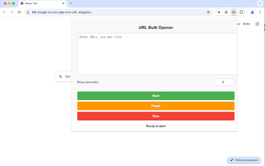The width and height of the screenshot is (265, 166).
Task: Open the Google apps grid icon
Action: point(257,24)
